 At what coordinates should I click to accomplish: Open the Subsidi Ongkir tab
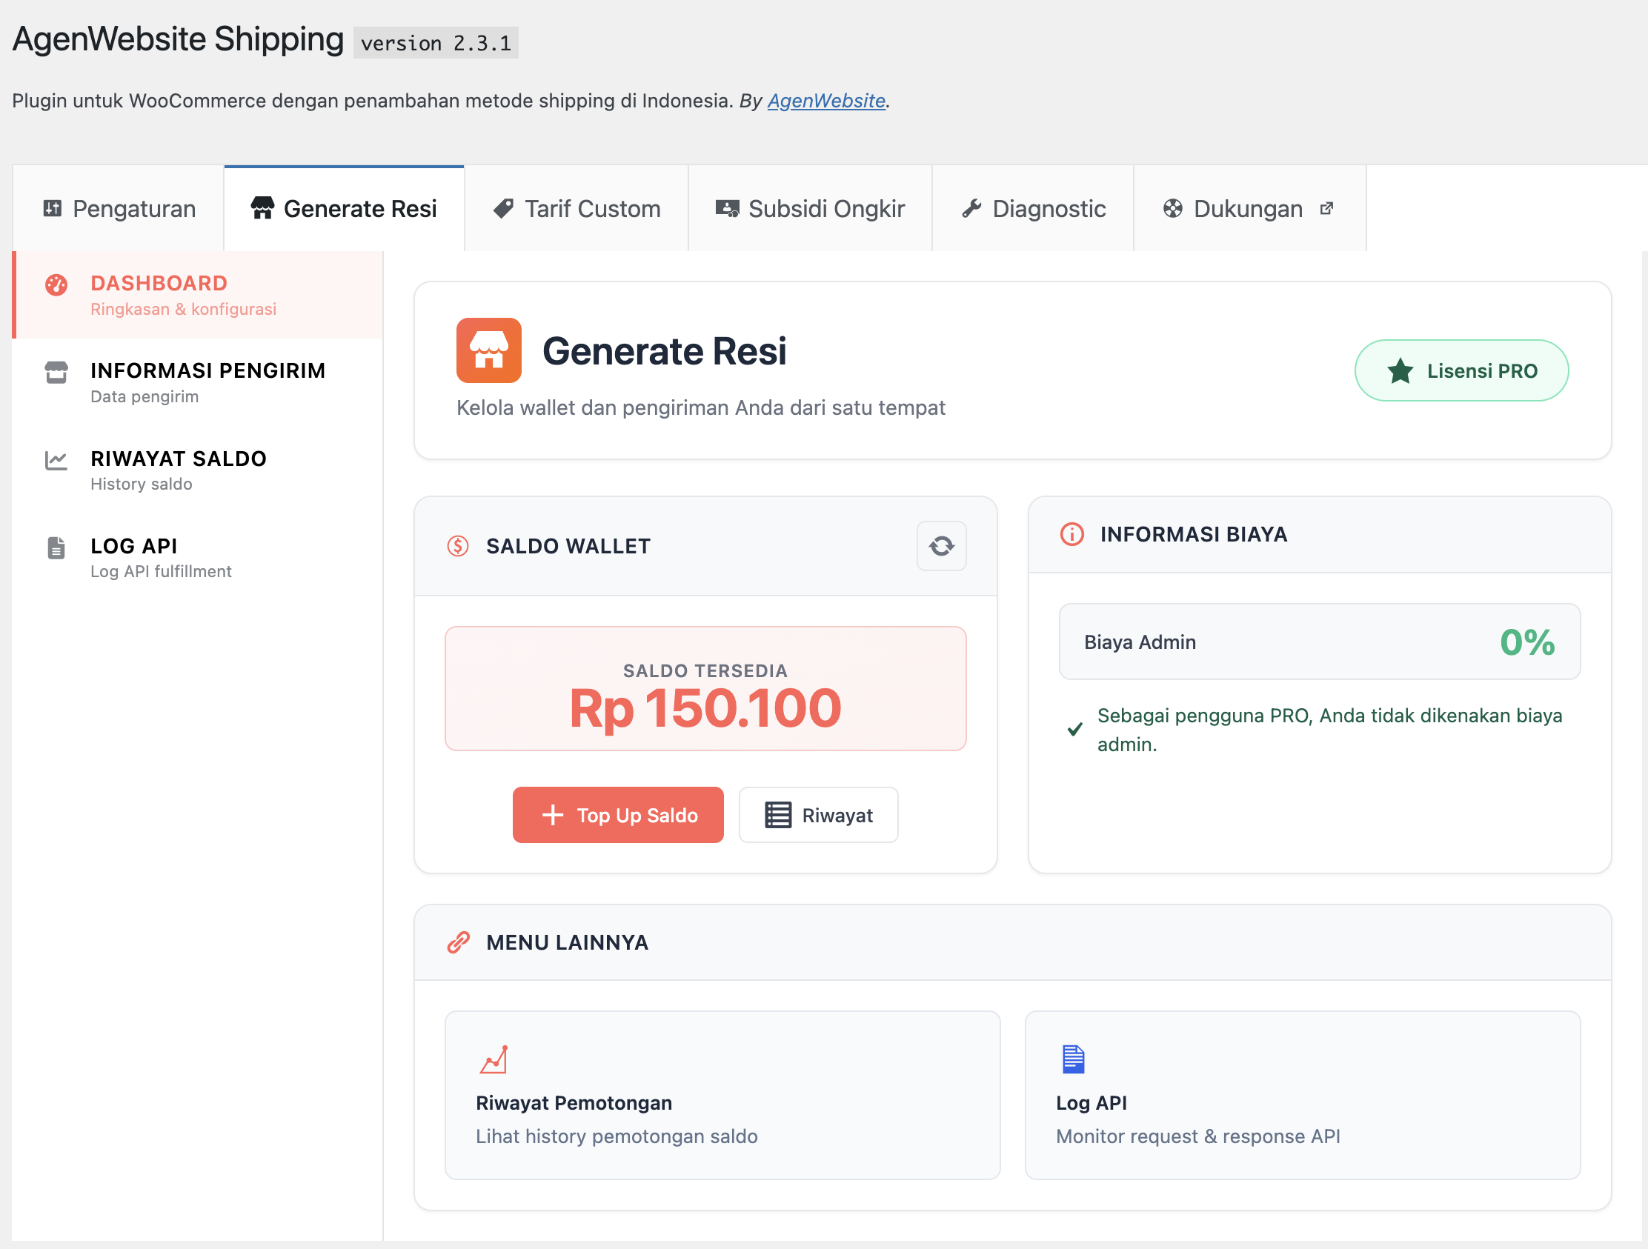pyautogui.click(x=810, y=209)
